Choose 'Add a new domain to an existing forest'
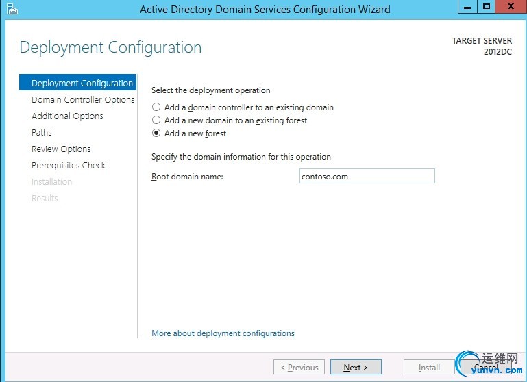This screenshot has width=527, height=382. pyautogui.click(x=157, y=120)
